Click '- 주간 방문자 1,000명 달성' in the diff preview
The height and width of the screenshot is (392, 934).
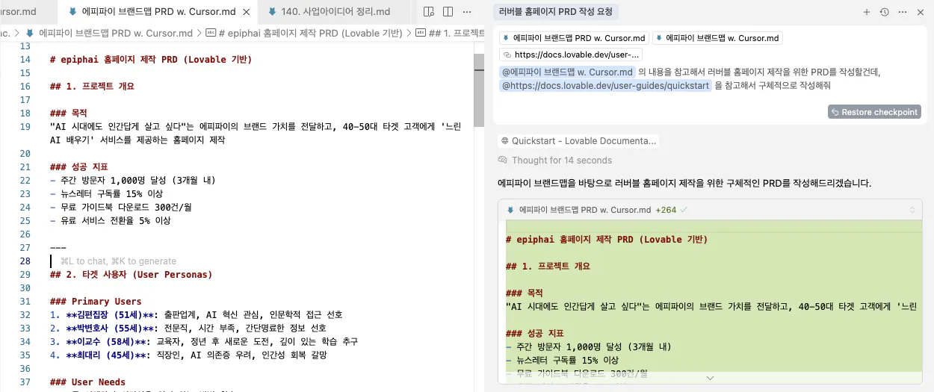tap(589, 347)
